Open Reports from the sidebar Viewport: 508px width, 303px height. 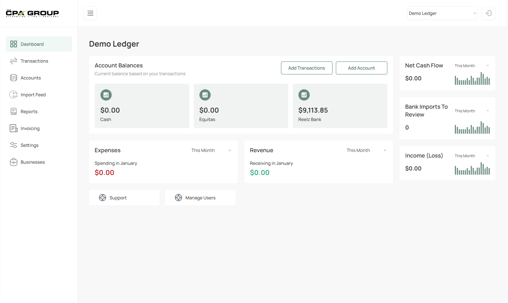[x=29, y=111]
